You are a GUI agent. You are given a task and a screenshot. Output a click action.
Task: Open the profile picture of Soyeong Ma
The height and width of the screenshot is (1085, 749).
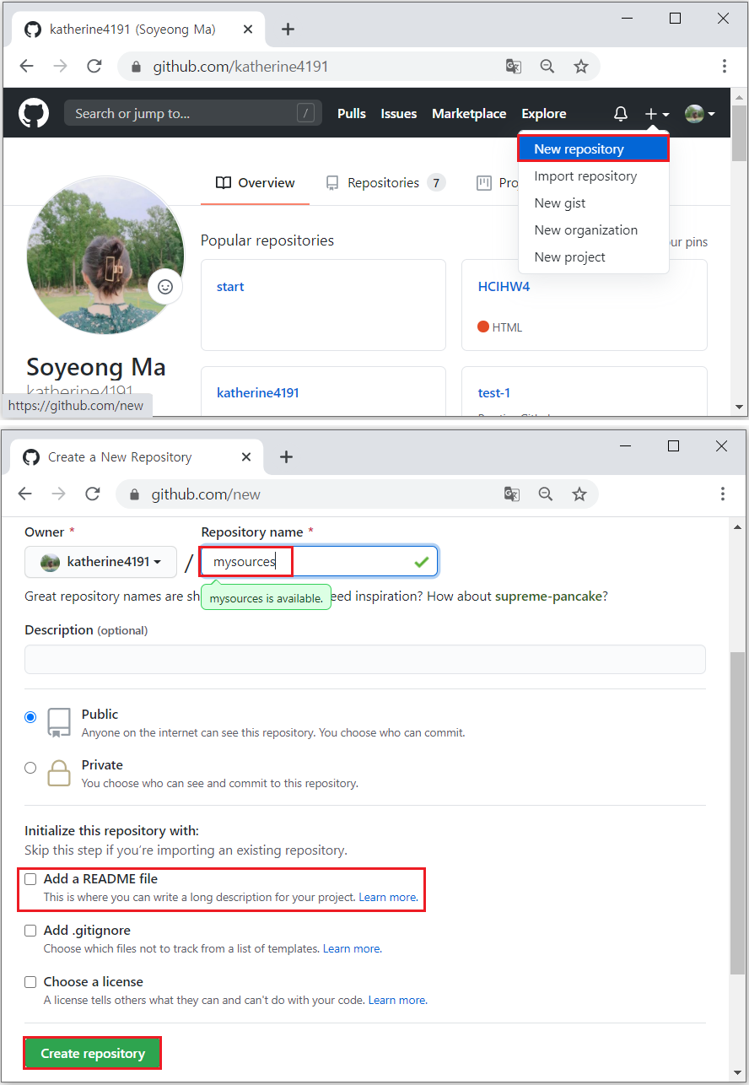(x=105, y=256)
